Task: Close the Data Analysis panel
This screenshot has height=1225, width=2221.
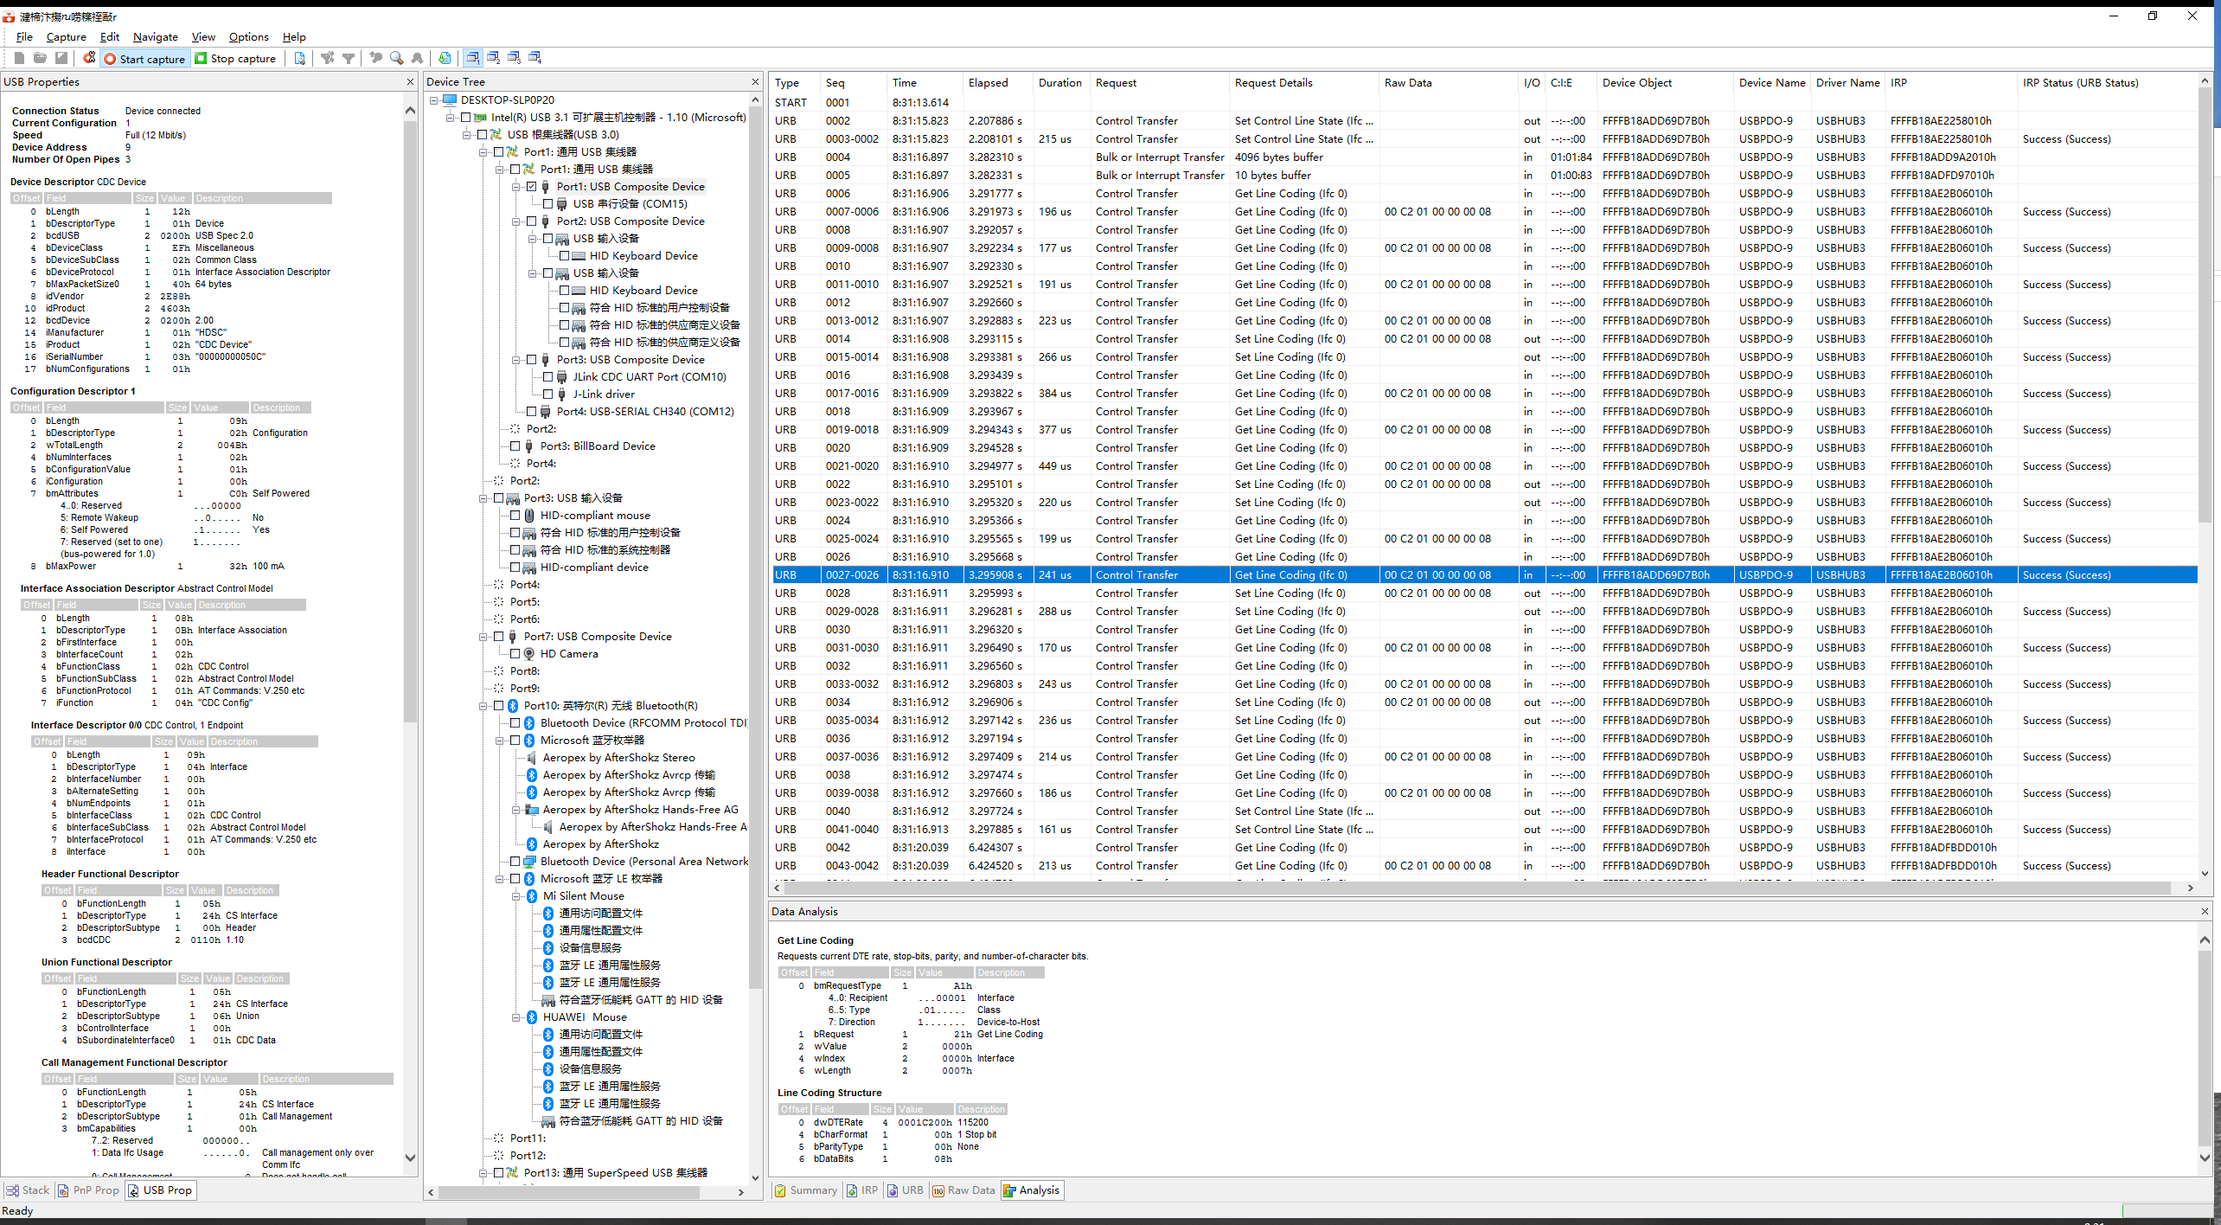Action: click(x=2205, y=911)
